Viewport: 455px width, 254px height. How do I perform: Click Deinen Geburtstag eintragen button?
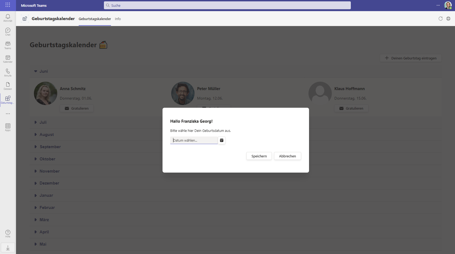(x=411, y=58)
